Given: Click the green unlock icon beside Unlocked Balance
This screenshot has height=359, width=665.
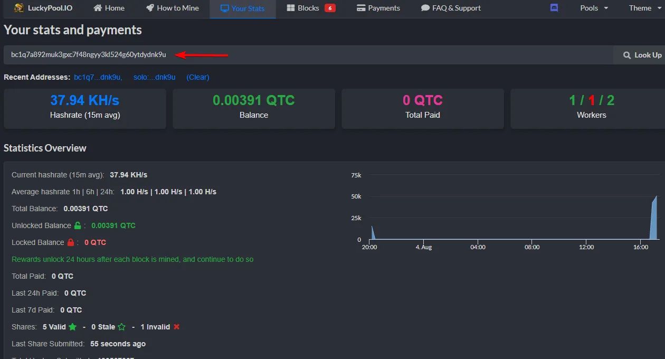Looking at the screenshot, I should (x=78, y=225).
